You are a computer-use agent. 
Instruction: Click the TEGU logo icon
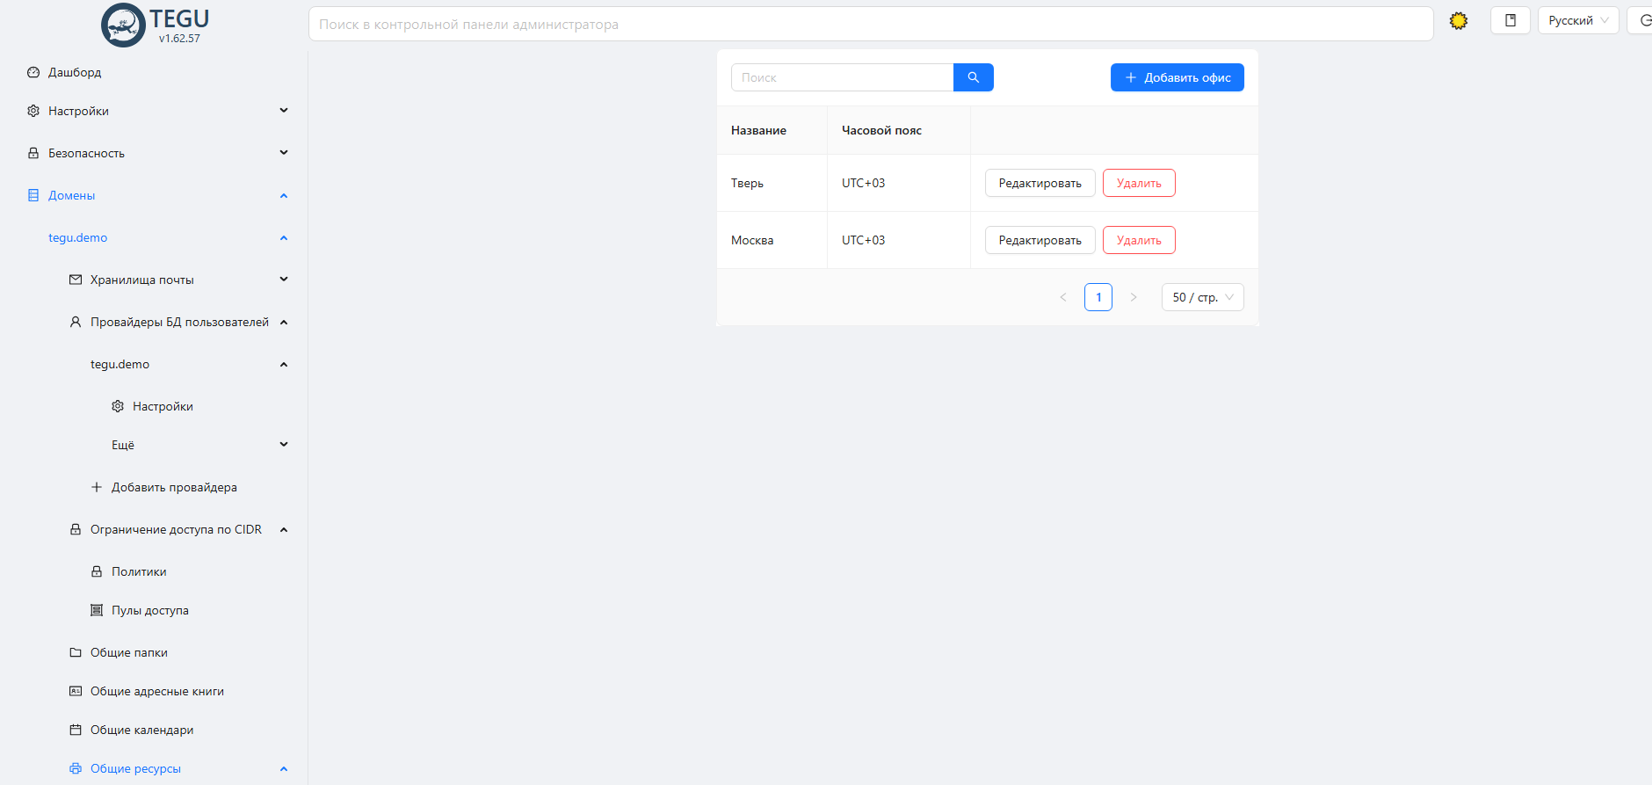click(124, 25)
